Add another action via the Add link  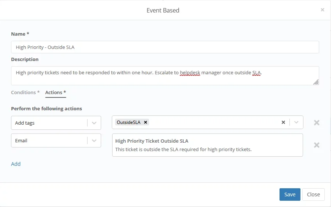(16, 164)
